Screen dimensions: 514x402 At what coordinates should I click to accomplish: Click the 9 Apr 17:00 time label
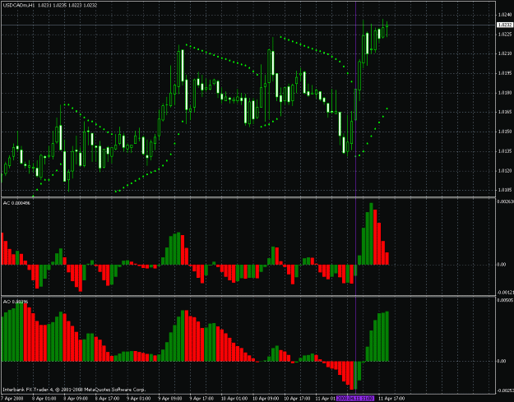coord(201,399)
